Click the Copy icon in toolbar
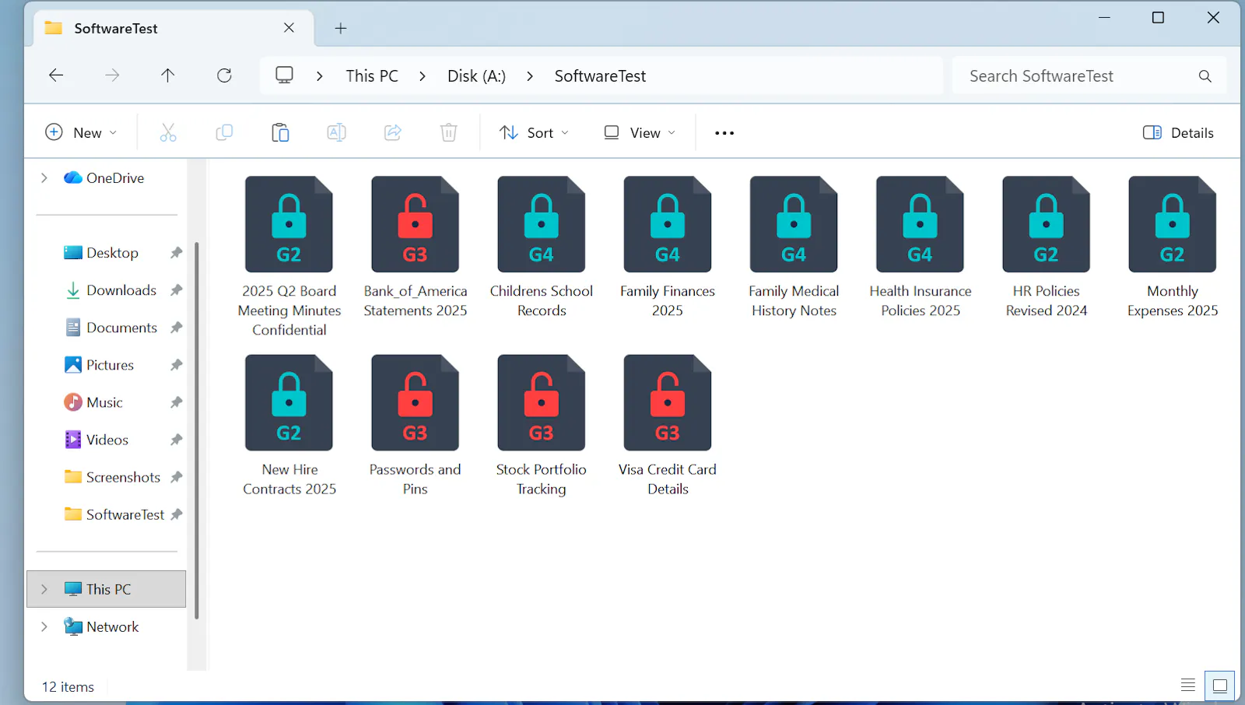Screen dimensions: 1245x705 224,132
